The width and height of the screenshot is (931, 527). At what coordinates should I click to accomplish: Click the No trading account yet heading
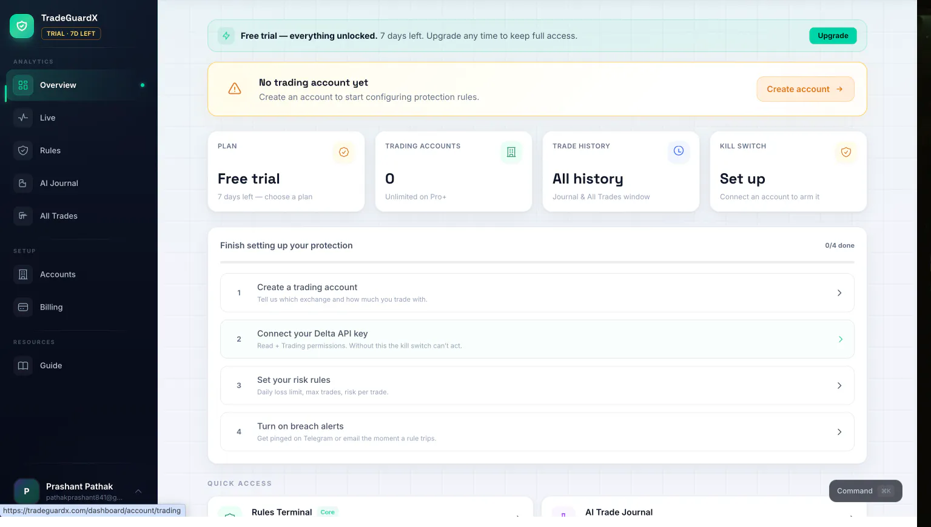(314, 83)
